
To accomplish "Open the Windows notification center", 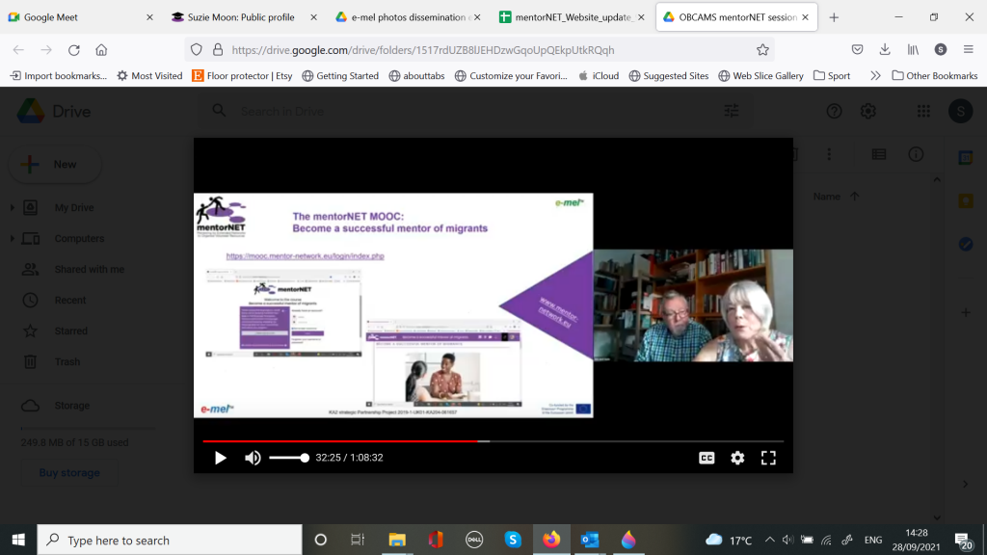I will click(963, 540).
